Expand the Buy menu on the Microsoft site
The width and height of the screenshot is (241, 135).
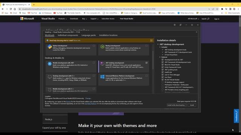84,19
